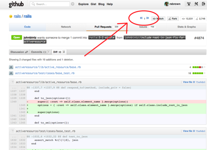Click line 1339 def to_json(options={})
The image size is (207, 150).
click(x=108, y=98)
